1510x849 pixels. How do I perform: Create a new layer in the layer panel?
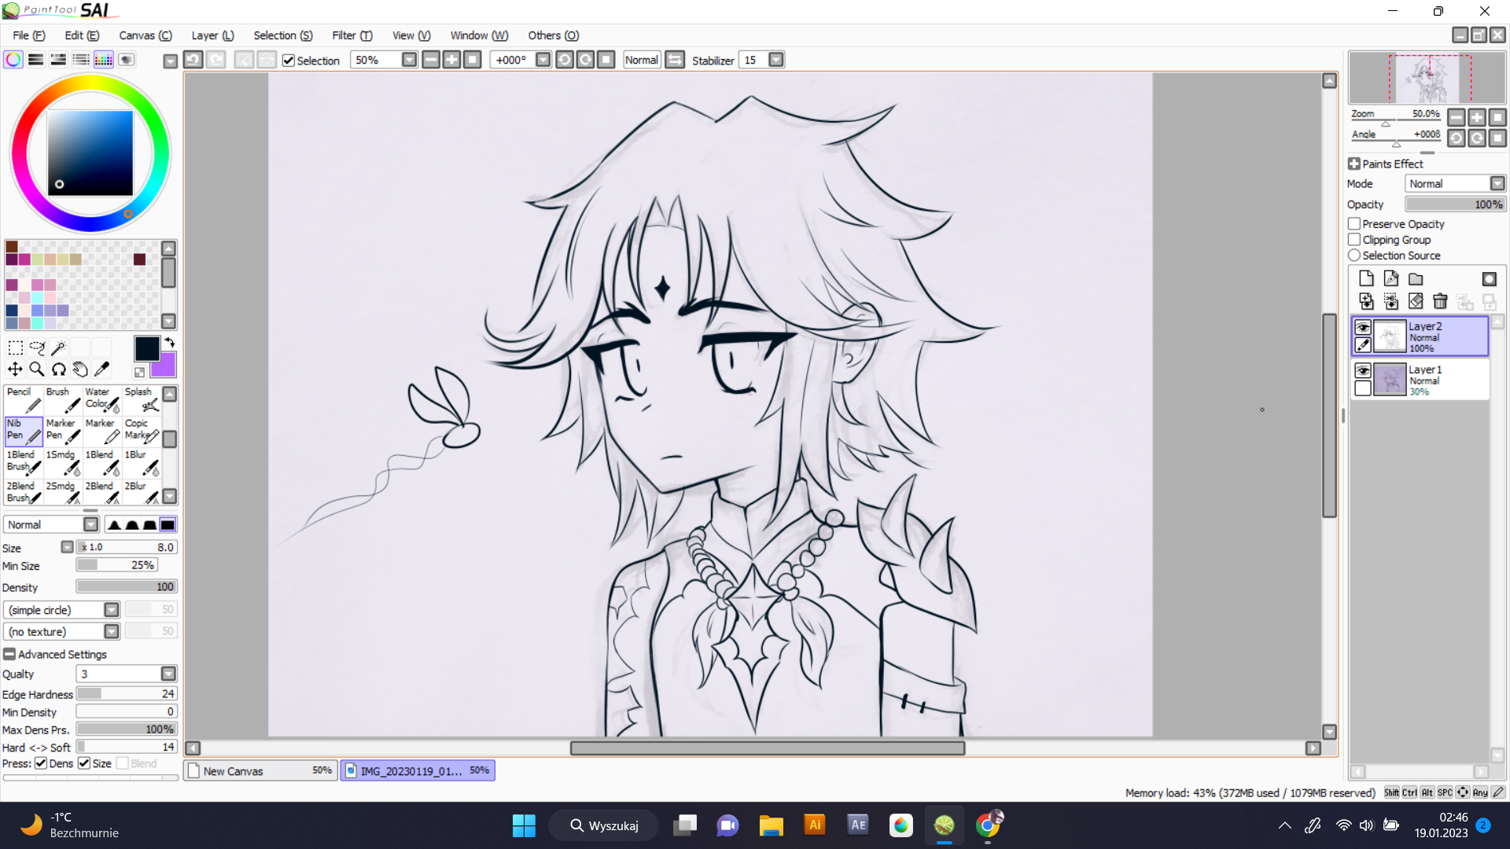click(x=1366, y=278)
